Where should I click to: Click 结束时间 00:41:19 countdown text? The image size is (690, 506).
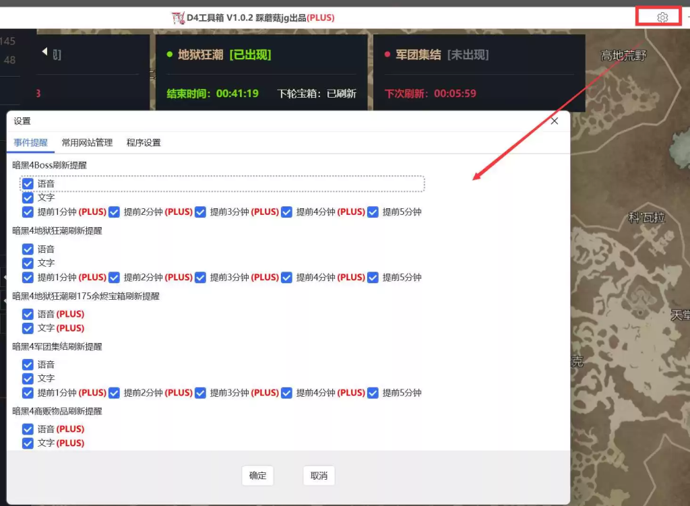(212, 93)
